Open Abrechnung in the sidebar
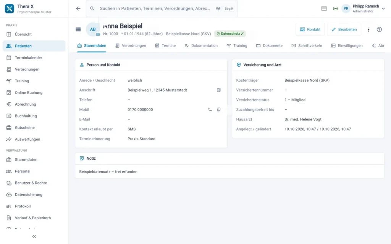The height and width of the screenshot is (244, 391). (x=34, y=104)
